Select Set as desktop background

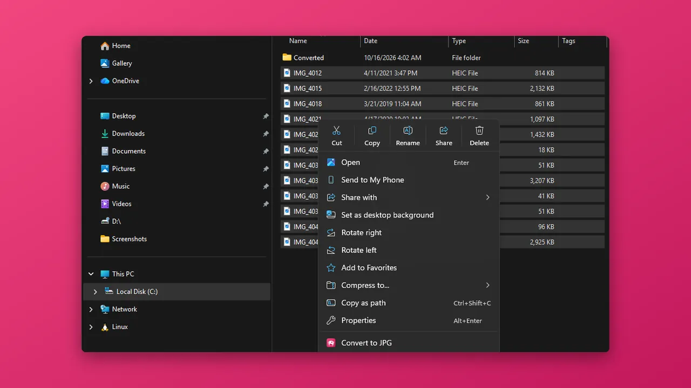(x=409, y=215)
